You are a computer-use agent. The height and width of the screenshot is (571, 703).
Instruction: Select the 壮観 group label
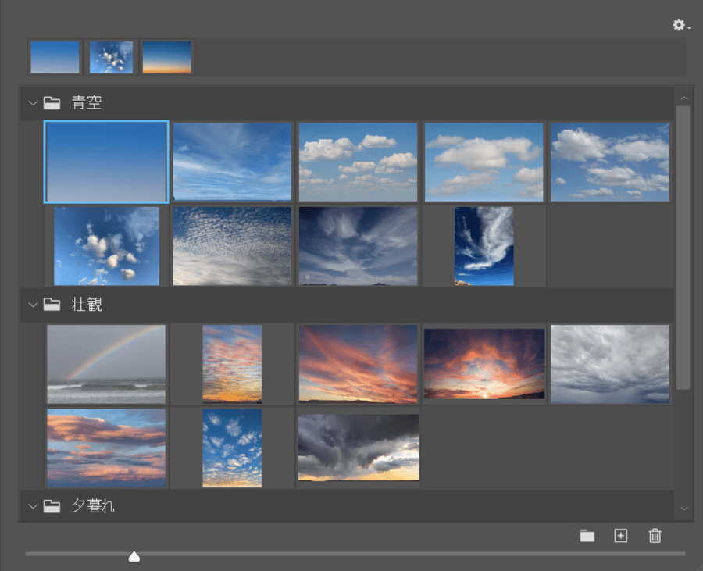[87, 305]
